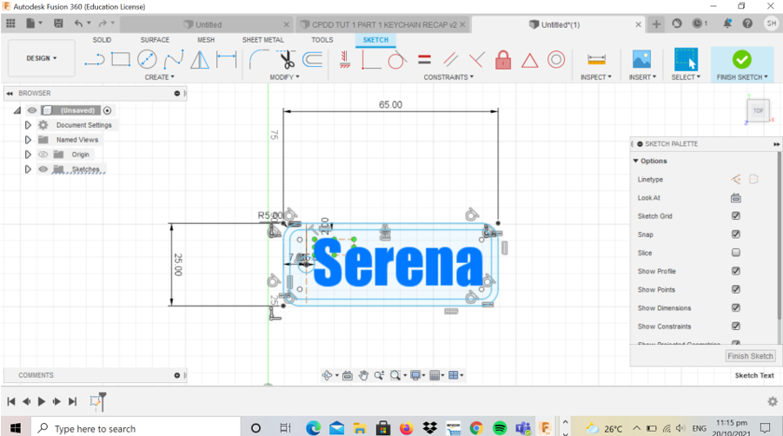This screenshot has width=783, height=436.
Task: Toggle the Show Profile checkbox
Action: (x=735, y=271)
